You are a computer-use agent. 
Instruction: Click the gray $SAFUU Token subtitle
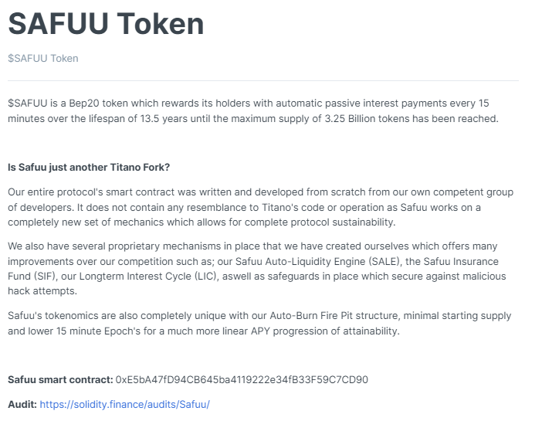click(43, 58)
